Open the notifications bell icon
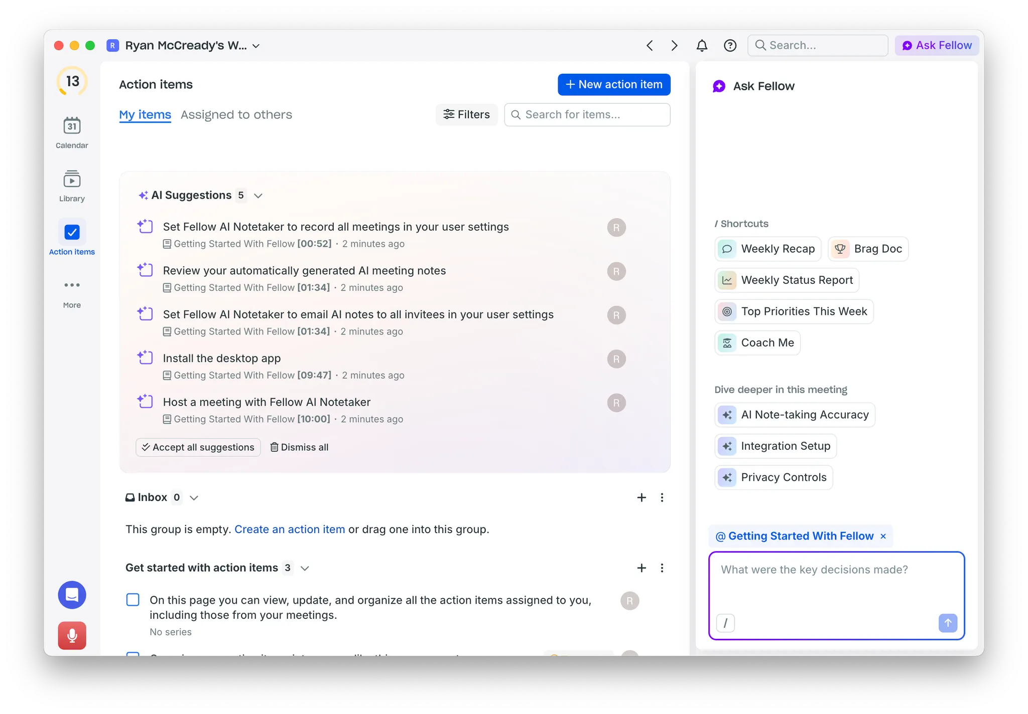 pyautogui.click(x=702, y=46)
